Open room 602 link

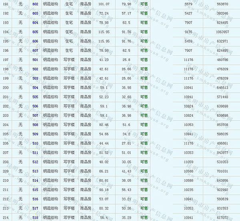(35, 4)
